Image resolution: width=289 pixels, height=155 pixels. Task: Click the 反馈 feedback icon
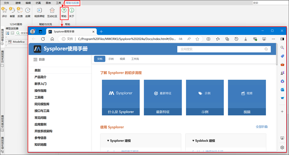[x=20, y=10]
